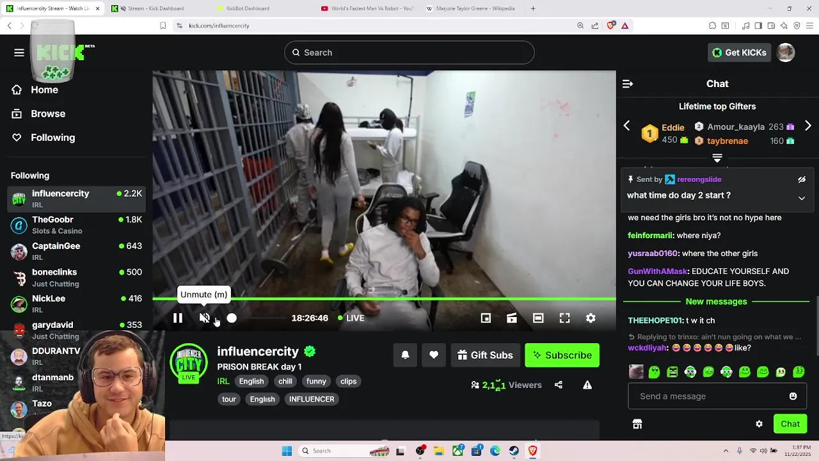Click the Gift Subs button
The image size is (819, 461).
click(486, 355)
